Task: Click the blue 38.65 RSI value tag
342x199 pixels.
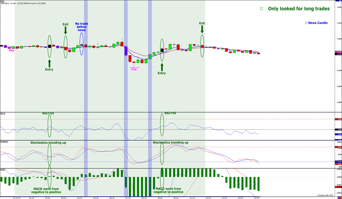Action: click(x=339, y=134)
